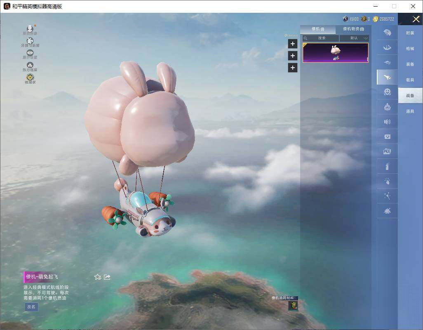
Task: Open the speaker voice category icon
Action: (x=387, y=122)
